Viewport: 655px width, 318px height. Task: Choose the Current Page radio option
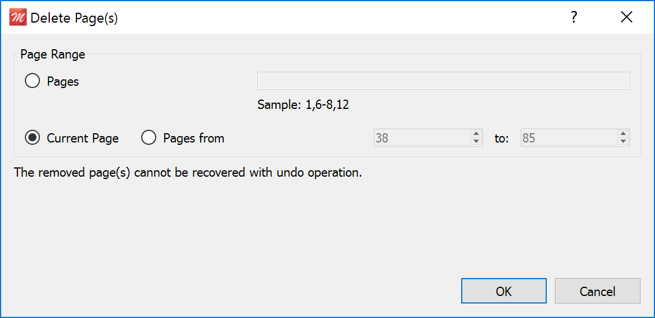(x=32, y=138)
